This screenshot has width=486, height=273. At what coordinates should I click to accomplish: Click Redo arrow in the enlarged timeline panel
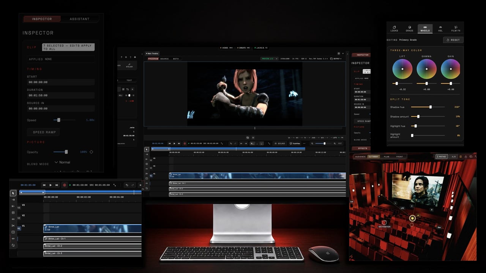click(133, 185)
